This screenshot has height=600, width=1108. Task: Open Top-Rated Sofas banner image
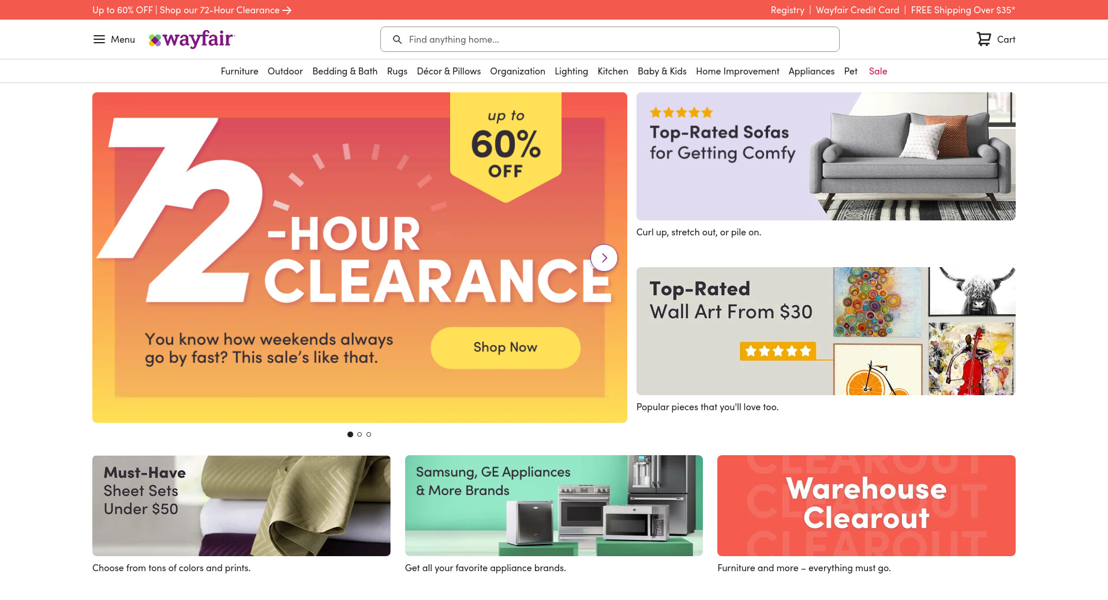tap(826, 156)
